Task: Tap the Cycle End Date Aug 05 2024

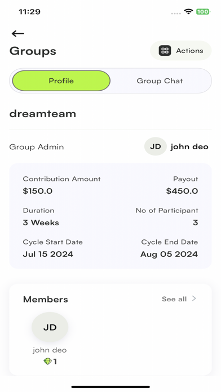Action: (x=169, y=254)
